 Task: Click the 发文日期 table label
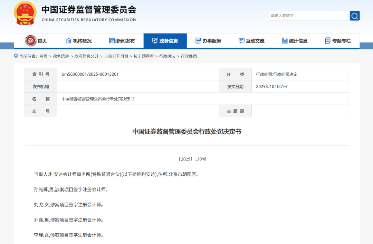[235, 87]
